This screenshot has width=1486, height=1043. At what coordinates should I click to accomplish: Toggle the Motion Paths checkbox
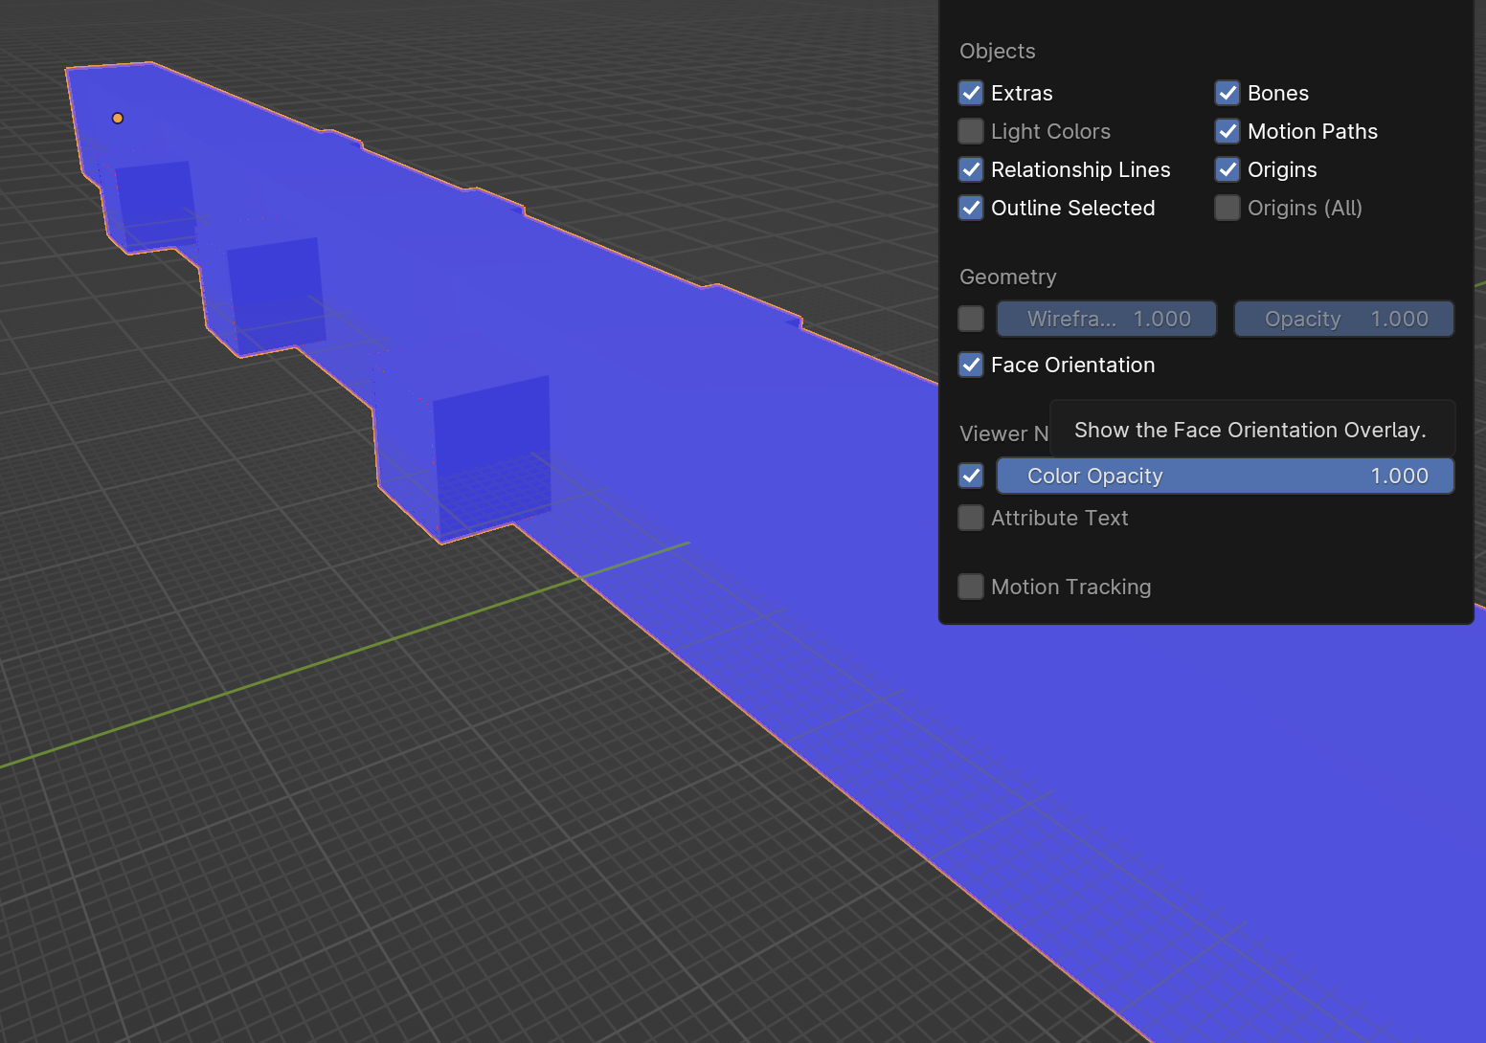[x=1227, y=131]
